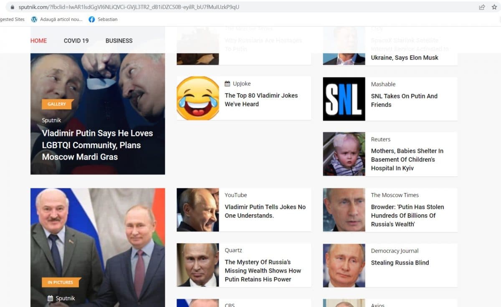Click The Moscow Times source label
The width and height of the screenshot is (501, 307).
pos(395,195)
